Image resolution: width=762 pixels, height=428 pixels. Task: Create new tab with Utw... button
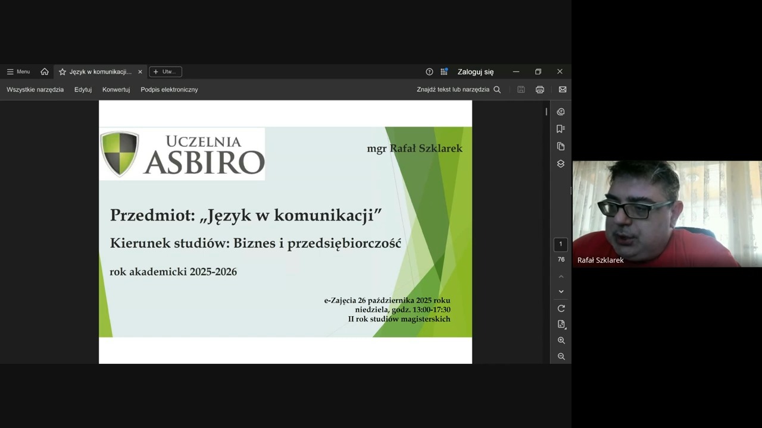tap(165, 72)
